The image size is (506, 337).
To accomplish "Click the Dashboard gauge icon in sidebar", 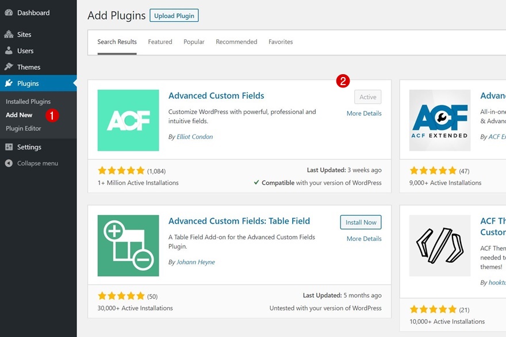I will [9, 13].
